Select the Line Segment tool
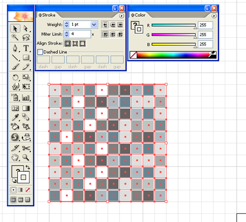 coord(15,58)
